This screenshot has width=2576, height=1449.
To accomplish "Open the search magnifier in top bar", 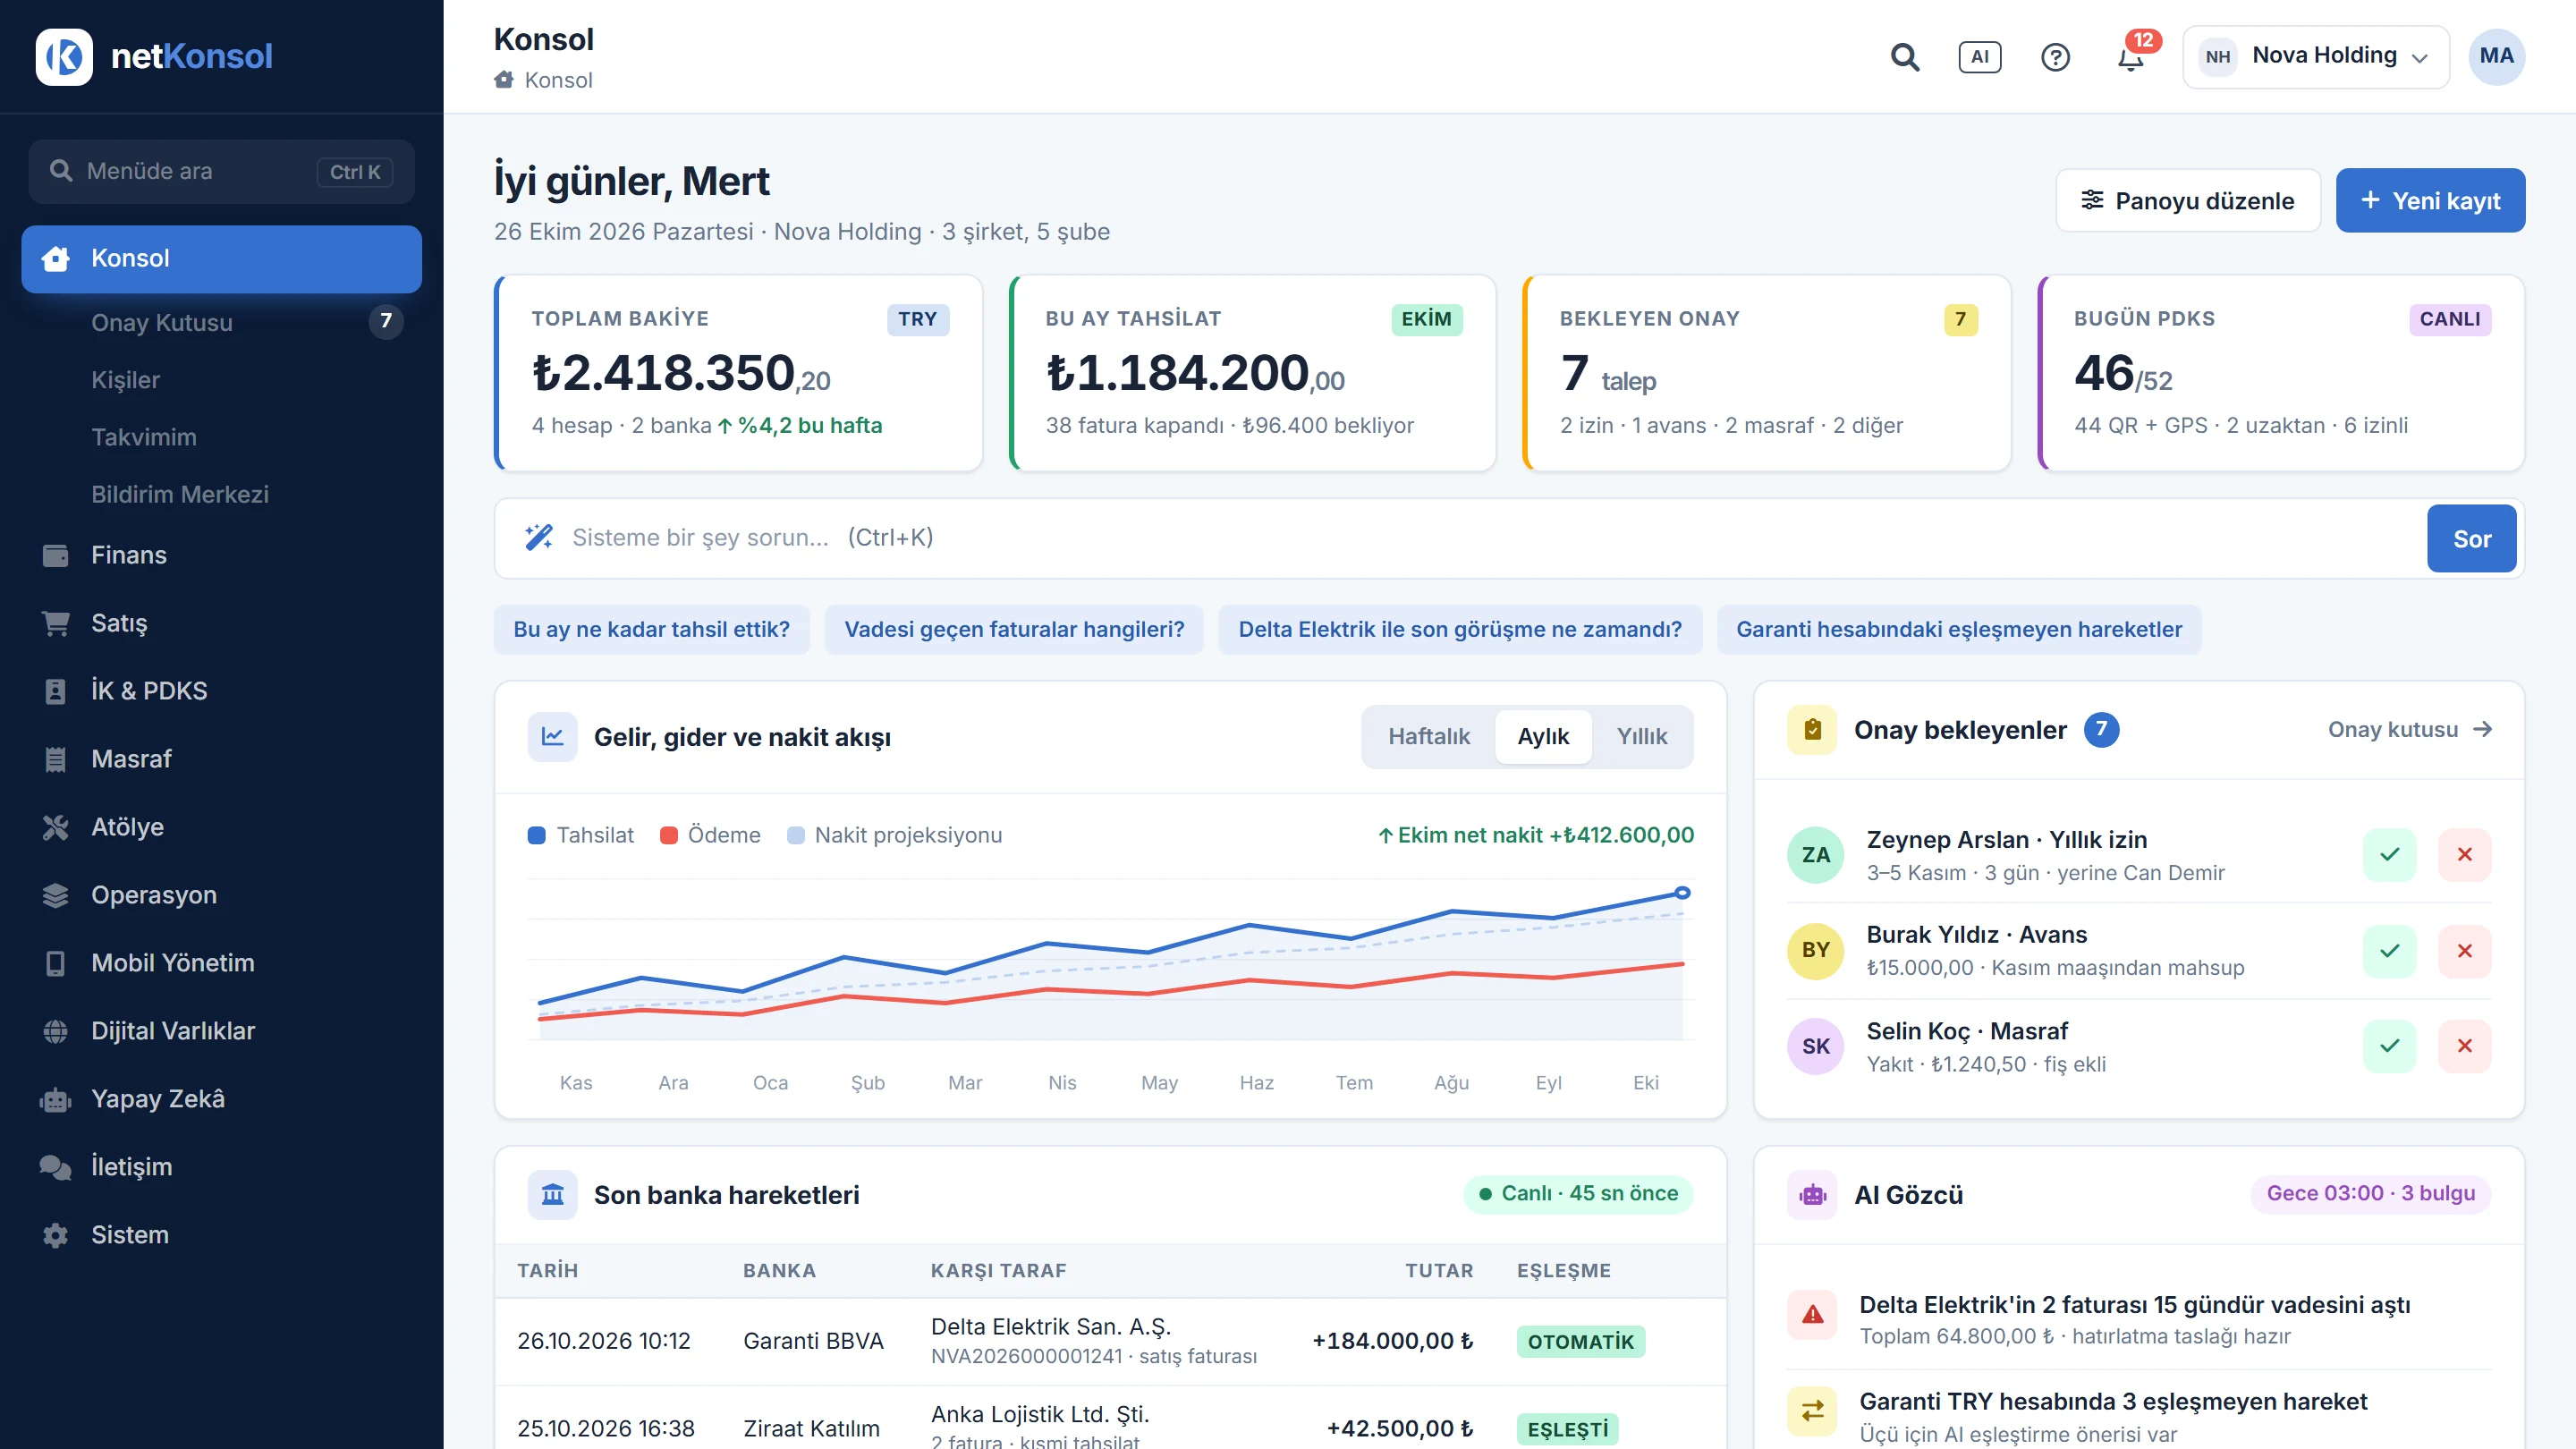I will (x=1905, y=57).
